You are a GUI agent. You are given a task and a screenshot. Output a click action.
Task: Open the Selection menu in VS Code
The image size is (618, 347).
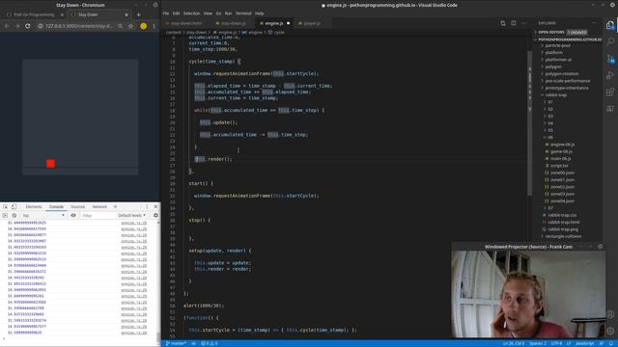[x=191, y=13]
